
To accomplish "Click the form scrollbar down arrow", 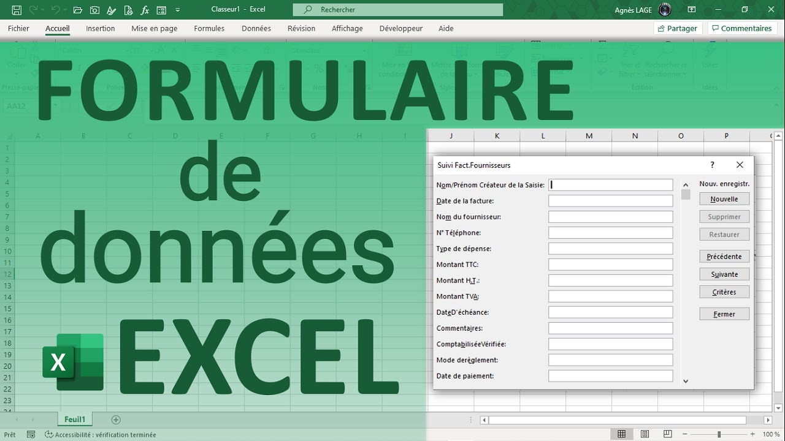I will click(x=686, y=381).
